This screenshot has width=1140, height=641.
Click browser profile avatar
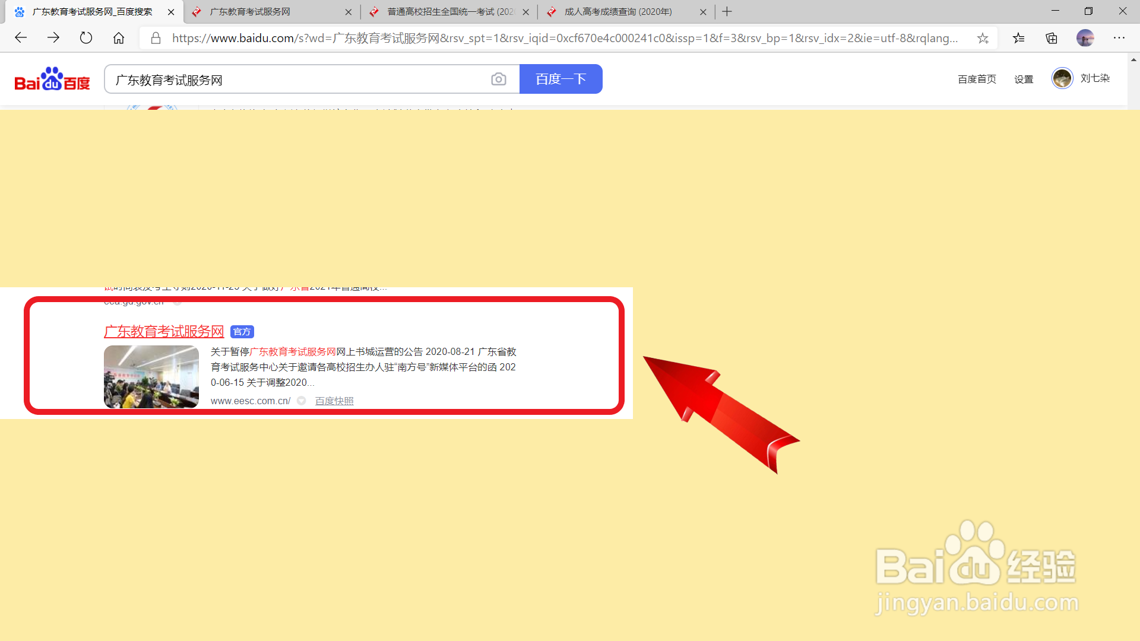point(1085,38)
